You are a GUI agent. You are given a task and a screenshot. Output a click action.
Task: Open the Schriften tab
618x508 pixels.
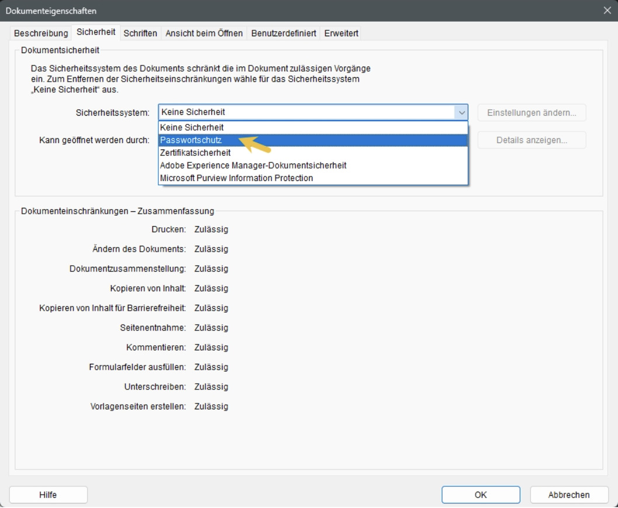[x=140, y=33]
